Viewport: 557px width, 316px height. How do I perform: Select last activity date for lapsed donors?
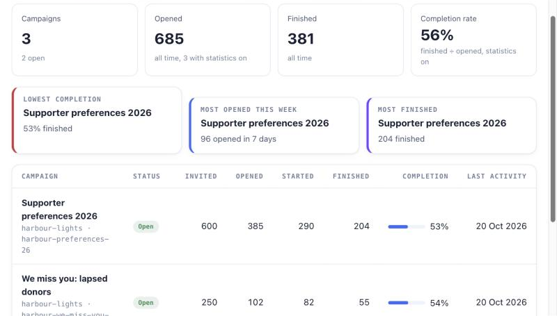(501, 302)
